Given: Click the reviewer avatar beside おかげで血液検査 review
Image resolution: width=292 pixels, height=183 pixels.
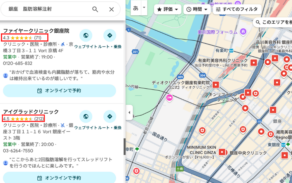Looking at the screenshot, I should [x=6, y=76].
